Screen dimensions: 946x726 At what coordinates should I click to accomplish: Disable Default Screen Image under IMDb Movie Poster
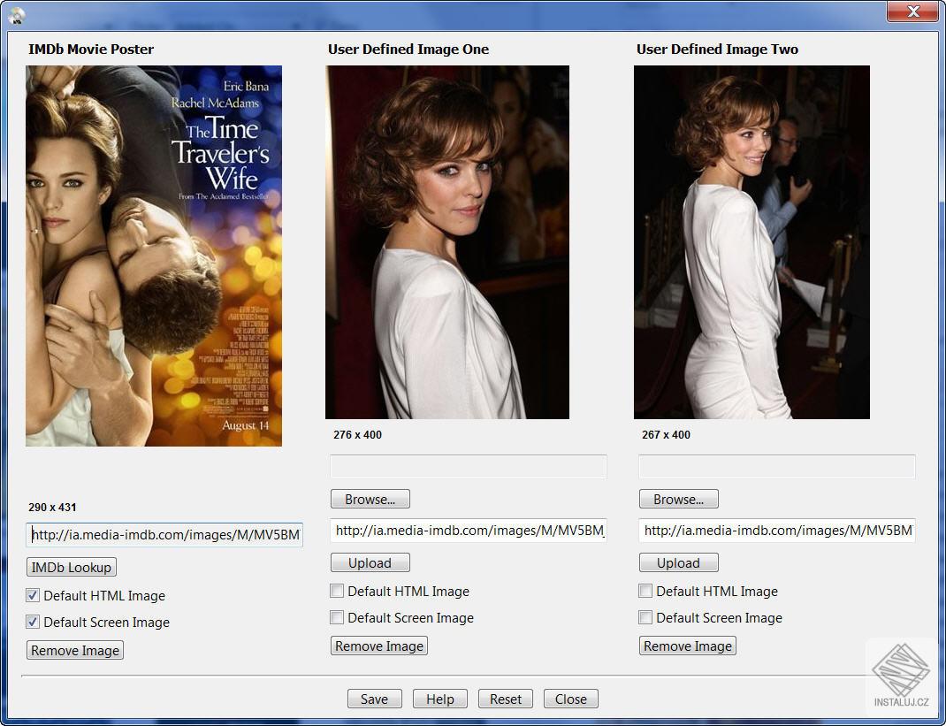coord(32,622)
